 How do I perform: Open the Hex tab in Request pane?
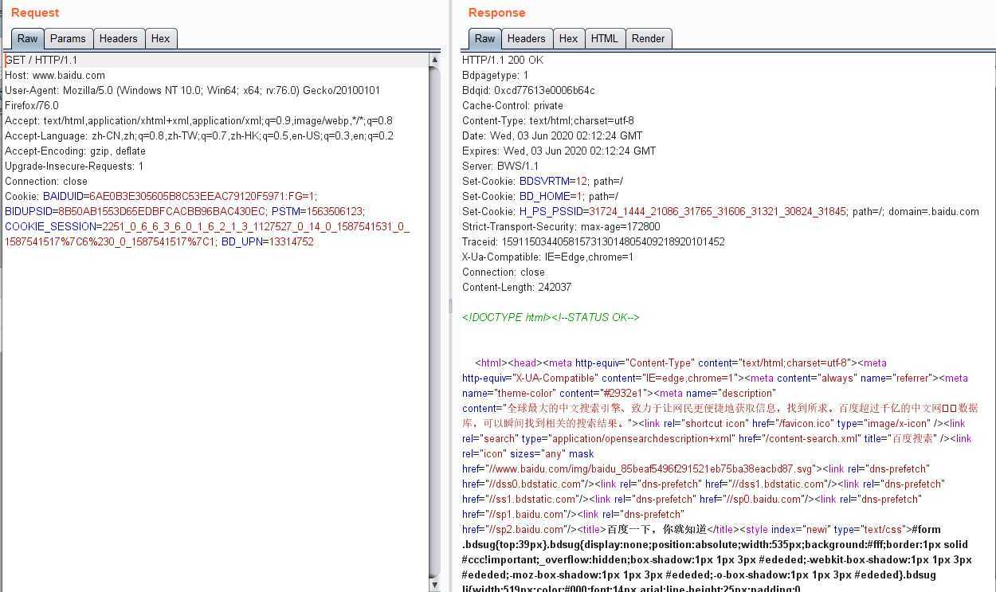[161, 38]
